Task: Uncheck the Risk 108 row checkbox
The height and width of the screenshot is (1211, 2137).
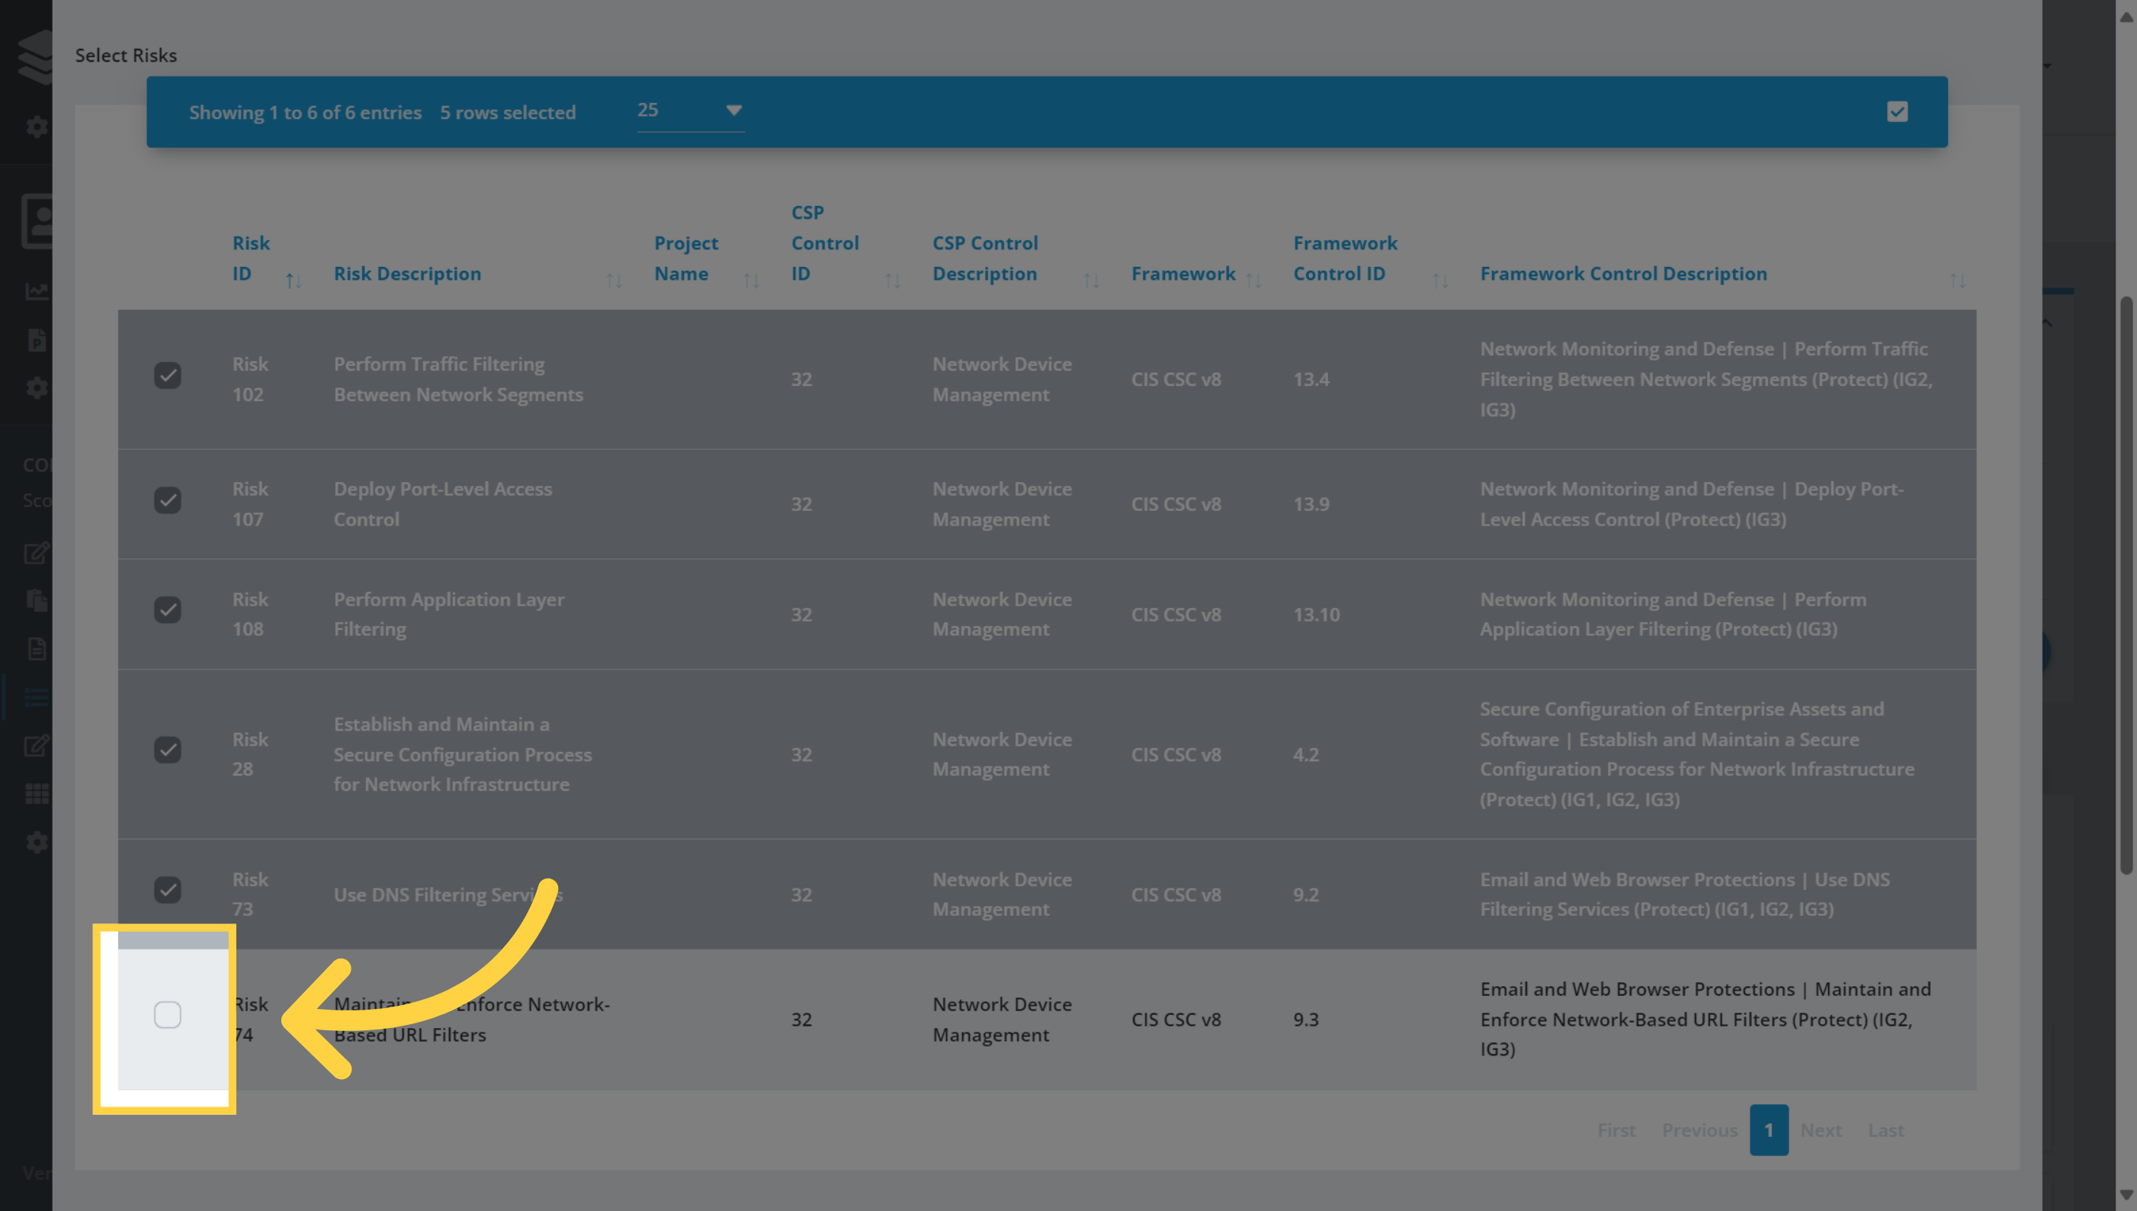Action: click(x=167, y=609)
